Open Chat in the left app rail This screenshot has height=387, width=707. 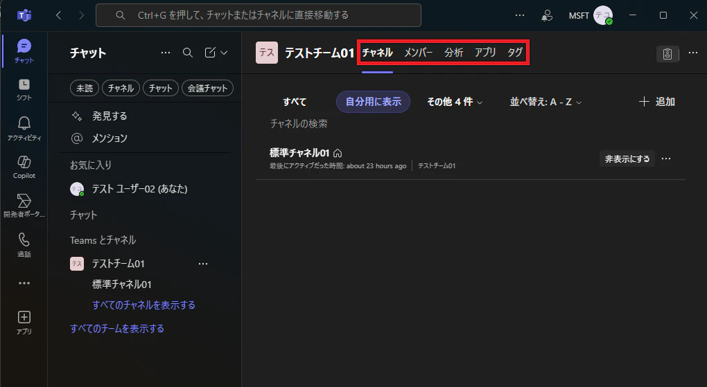pyautogui.click(x=24, y=51)
